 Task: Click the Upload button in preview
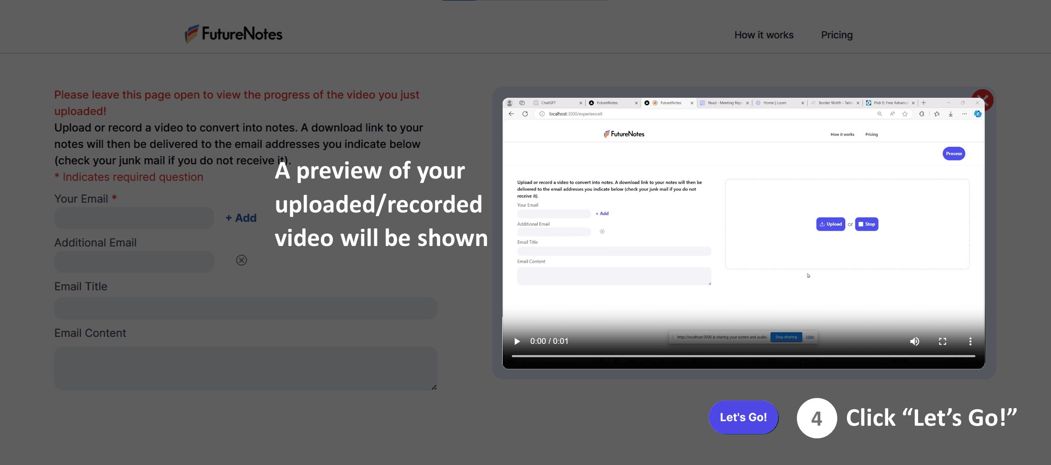click(x=830, y=224)
